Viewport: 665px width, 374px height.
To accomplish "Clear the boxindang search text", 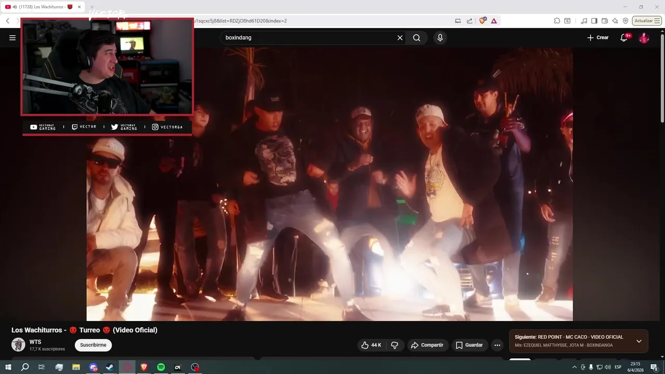I will (400, 38).
